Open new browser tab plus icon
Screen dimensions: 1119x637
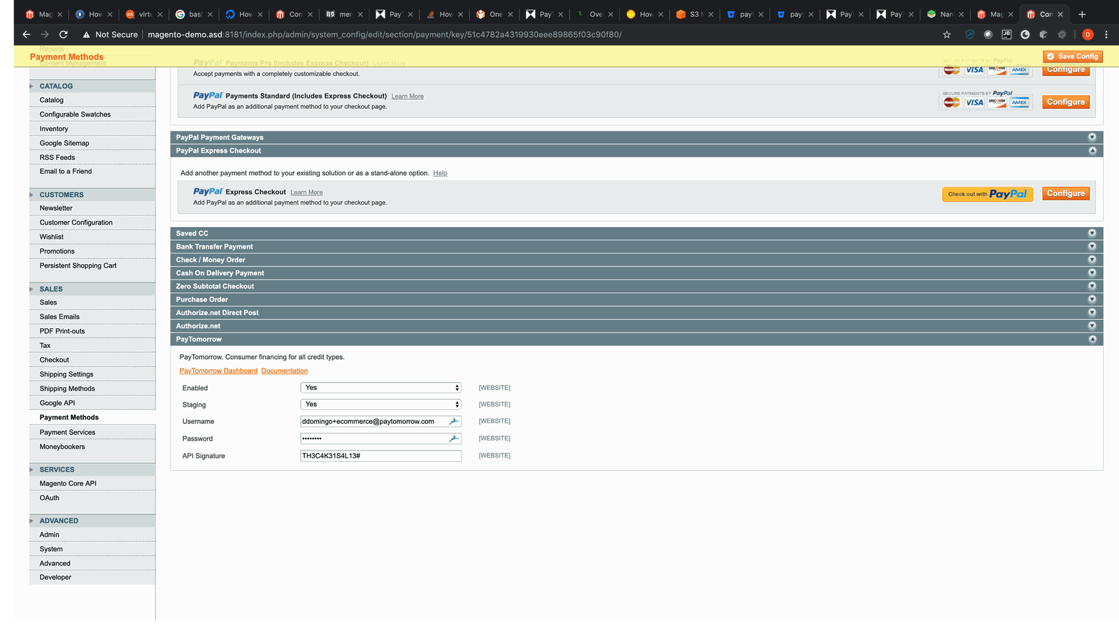[x=1082, y=14]
